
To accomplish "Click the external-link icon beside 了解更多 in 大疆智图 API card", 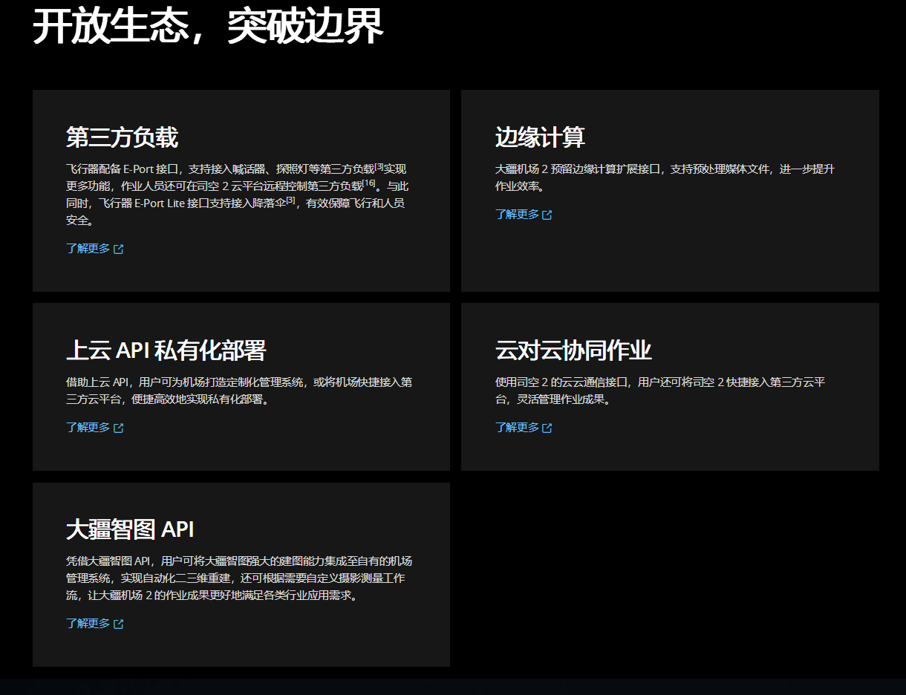I will tap(120, 624).
